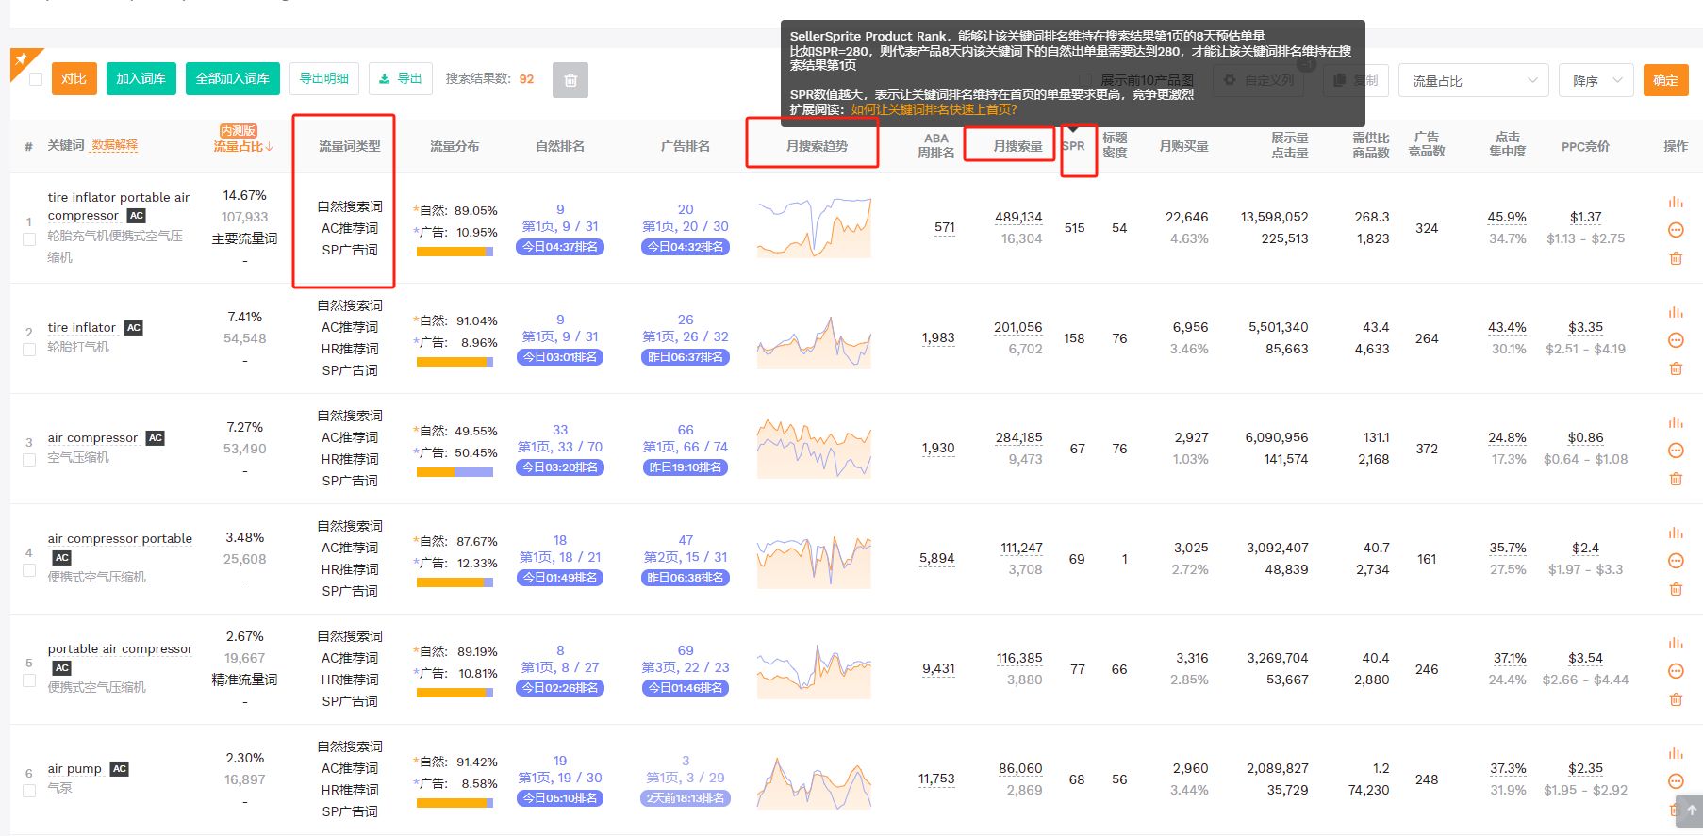Open chart icon for portable air compressor row

(x=1676, y=643)
